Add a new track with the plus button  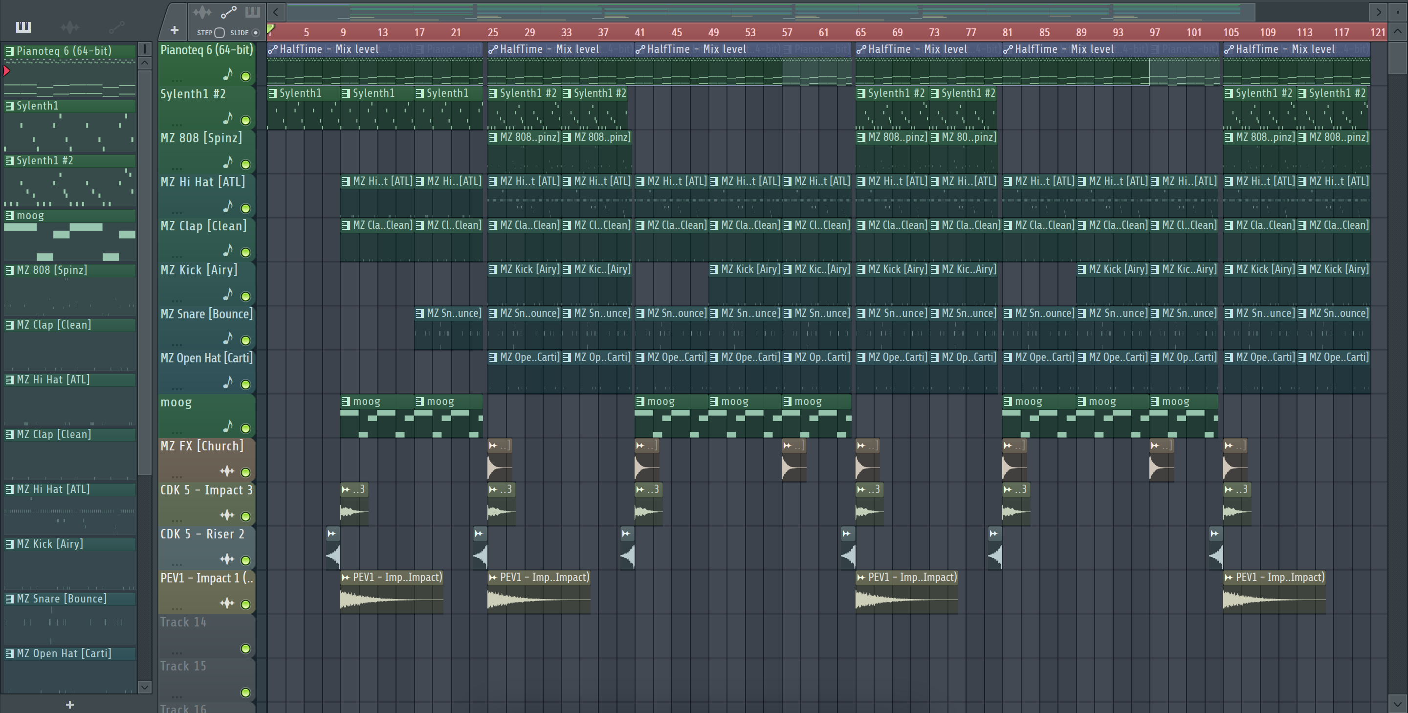tap(175, 30)
